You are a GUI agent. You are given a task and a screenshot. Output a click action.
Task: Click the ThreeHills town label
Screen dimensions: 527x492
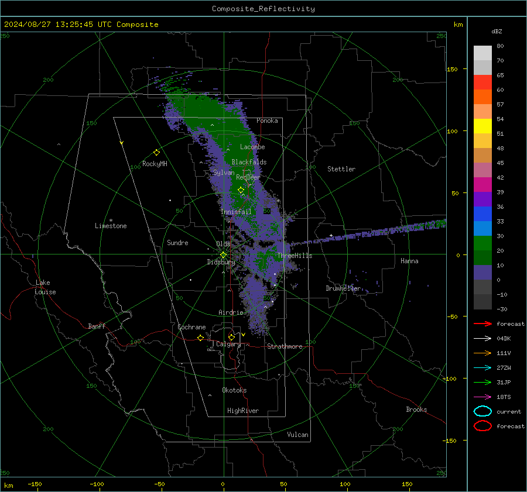295,256
